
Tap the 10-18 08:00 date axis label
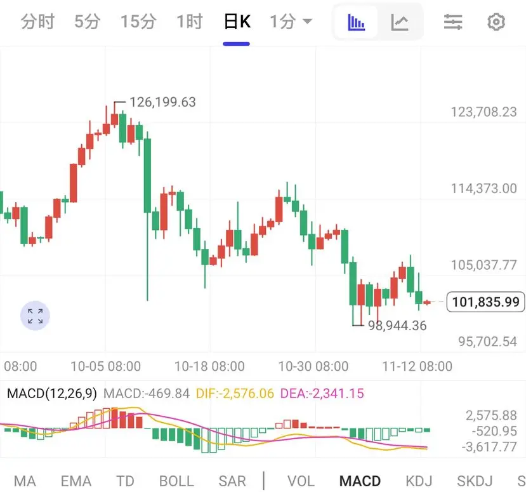tap(209, 366)
